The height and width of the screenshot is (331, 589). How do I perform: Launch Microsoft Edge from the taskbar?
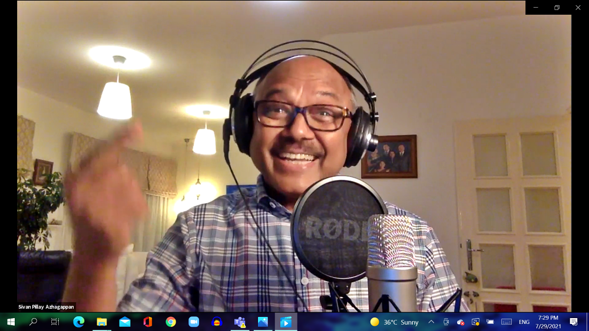tap(78, 322)
